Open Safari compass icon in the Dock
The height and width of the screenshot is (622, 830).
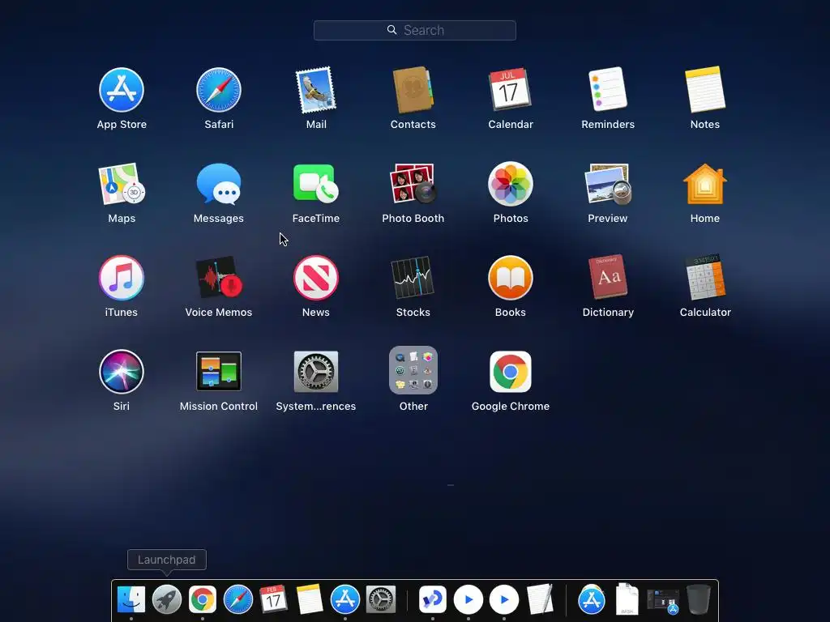[238, 599]
